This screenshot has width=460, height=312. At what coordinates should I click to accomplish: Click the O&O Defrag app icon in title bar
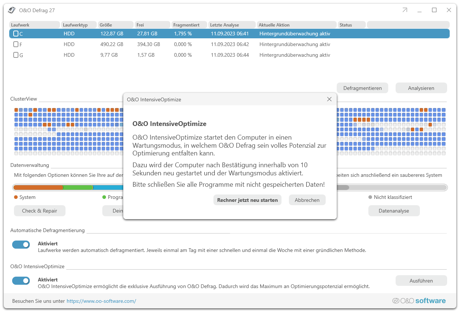pyautogui.click(x=12, y=10)
